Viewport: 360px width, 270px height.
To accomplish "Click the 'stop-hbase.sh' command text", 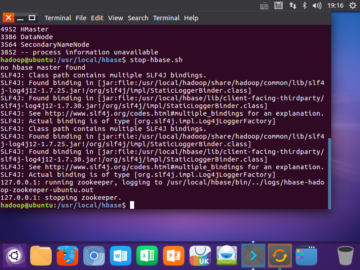I will pyautogui.click(x=156, y=60).
